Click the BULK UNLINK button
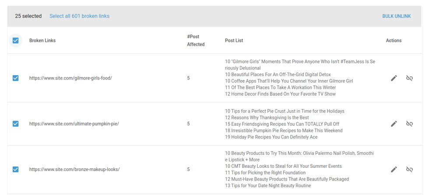This screenshot has height=195, width=429. pyautogui.click(x=396, y=16)
